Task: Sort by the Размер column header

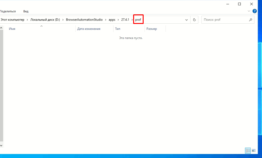Action: click(x=152, y=29)
